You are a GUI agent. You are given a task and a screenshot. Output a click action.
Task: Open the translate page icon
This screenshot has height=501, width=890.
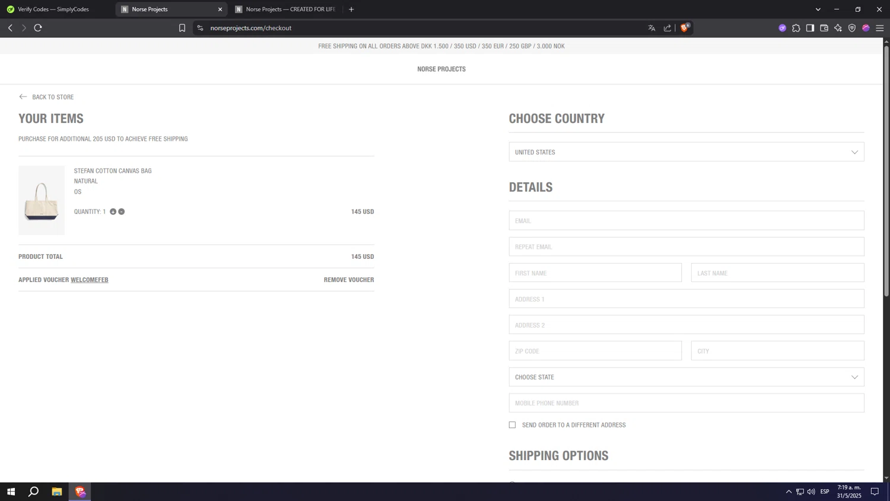point(651,28)
